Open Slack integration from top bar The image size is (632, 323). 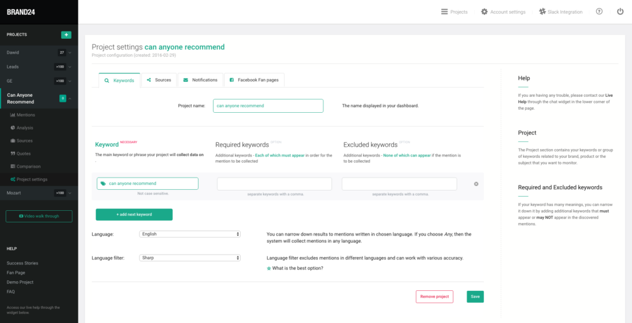pos(560,12)
